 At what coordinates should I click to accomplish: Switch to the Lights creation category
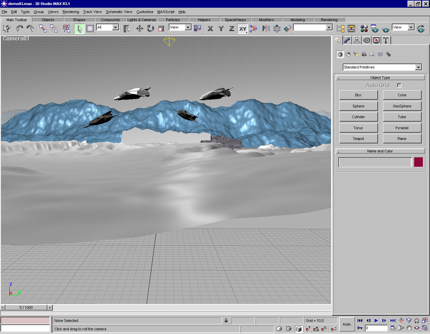click(x=356, y=54)
